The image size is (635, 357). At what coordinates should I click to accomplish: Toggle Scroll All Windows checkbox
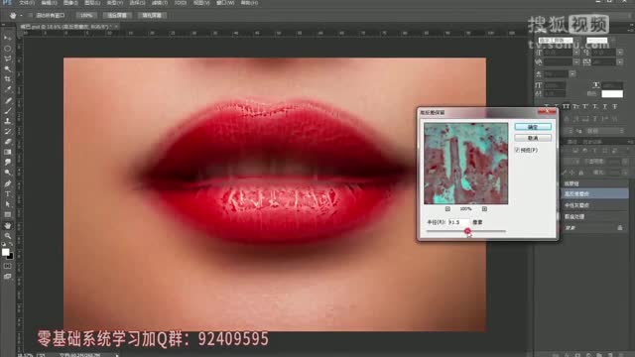click(31, 16)
